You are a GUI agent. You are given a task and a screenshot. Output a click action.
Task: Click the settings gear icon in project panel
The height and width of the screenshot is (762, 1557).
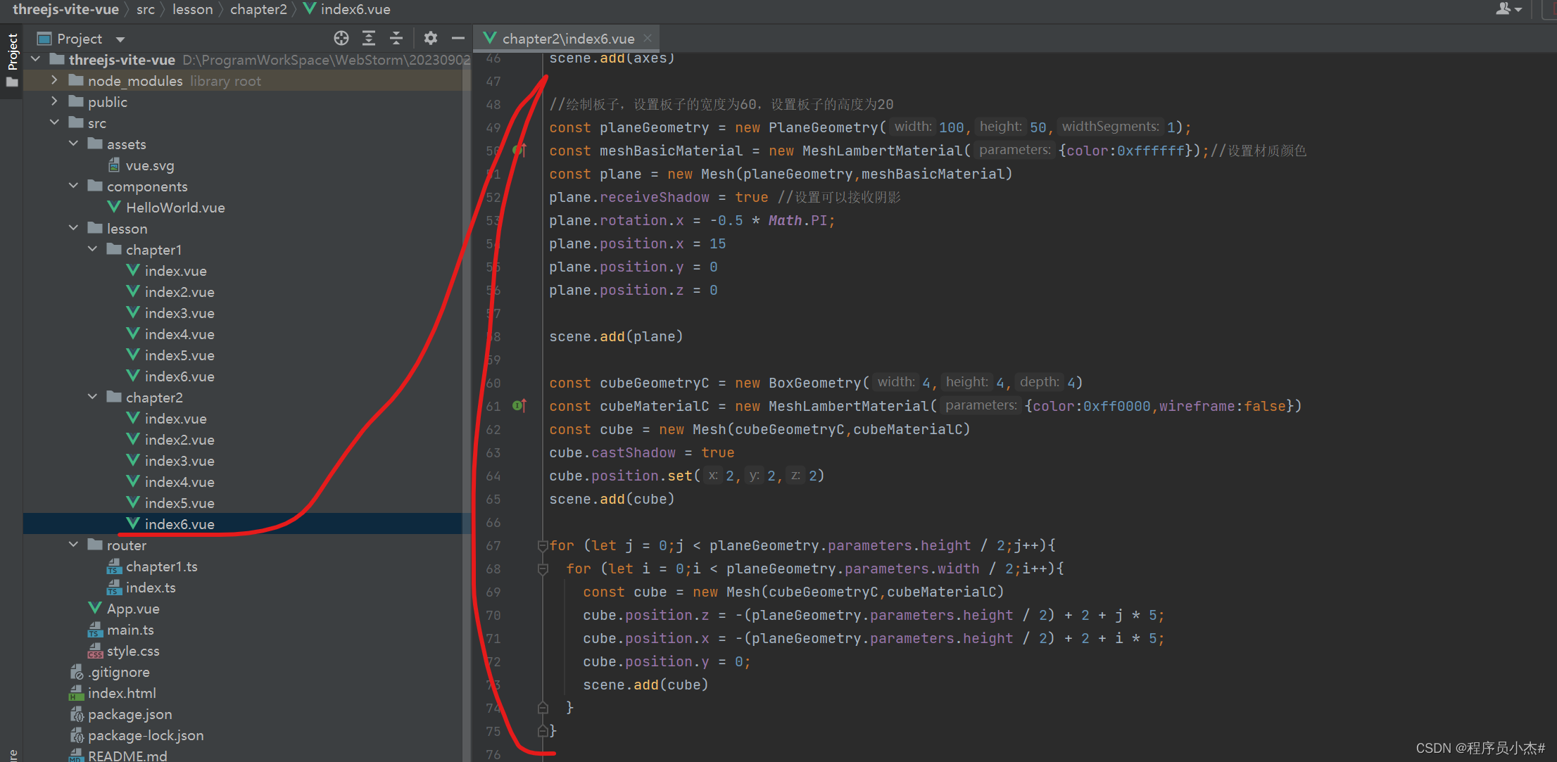[432, 38]
